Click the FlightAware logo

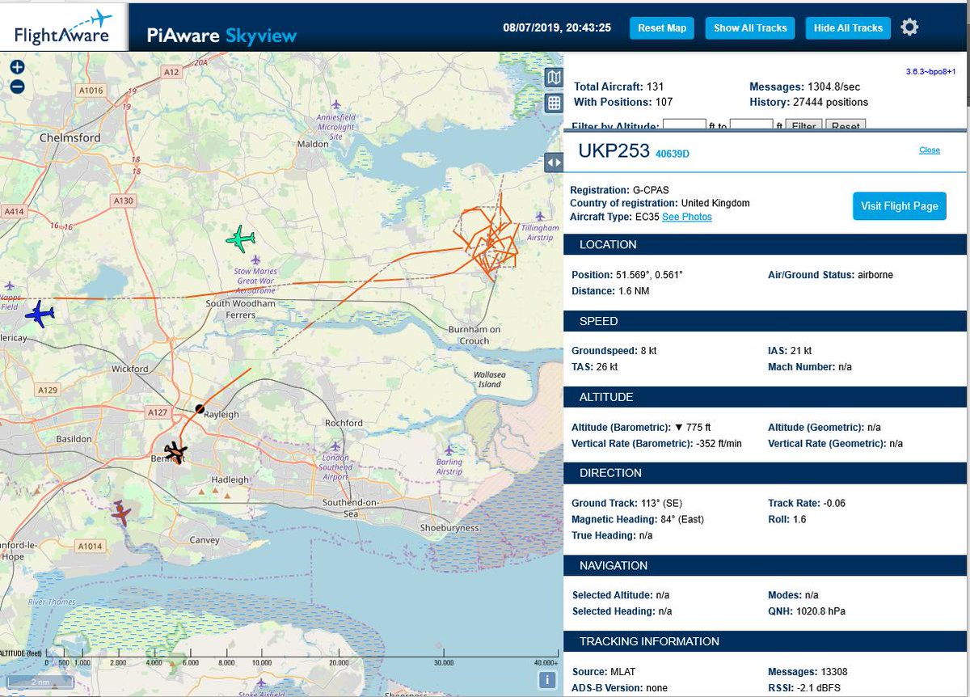[65, 27]
